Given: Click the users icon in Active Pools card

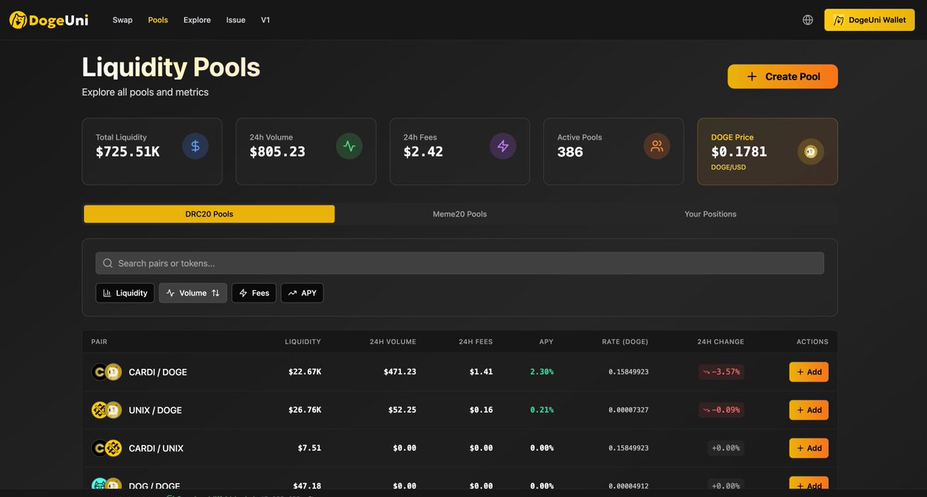Looking at the screenshot, I should (x=657, y=146).
